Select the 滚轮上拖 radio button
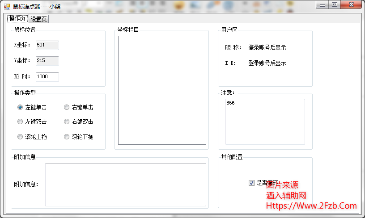Image resolution: width=365 pixels, height=218 pixels. point(20,137)
